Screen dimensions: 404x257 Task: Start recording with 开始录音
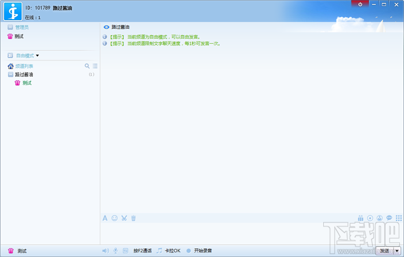click(x=203, y=251)
